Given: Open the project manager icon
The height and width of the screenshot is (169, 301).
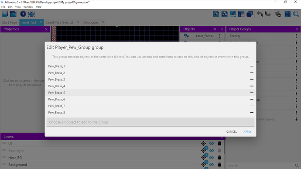Looking at the screenshot, I should [x=5, y=14].
